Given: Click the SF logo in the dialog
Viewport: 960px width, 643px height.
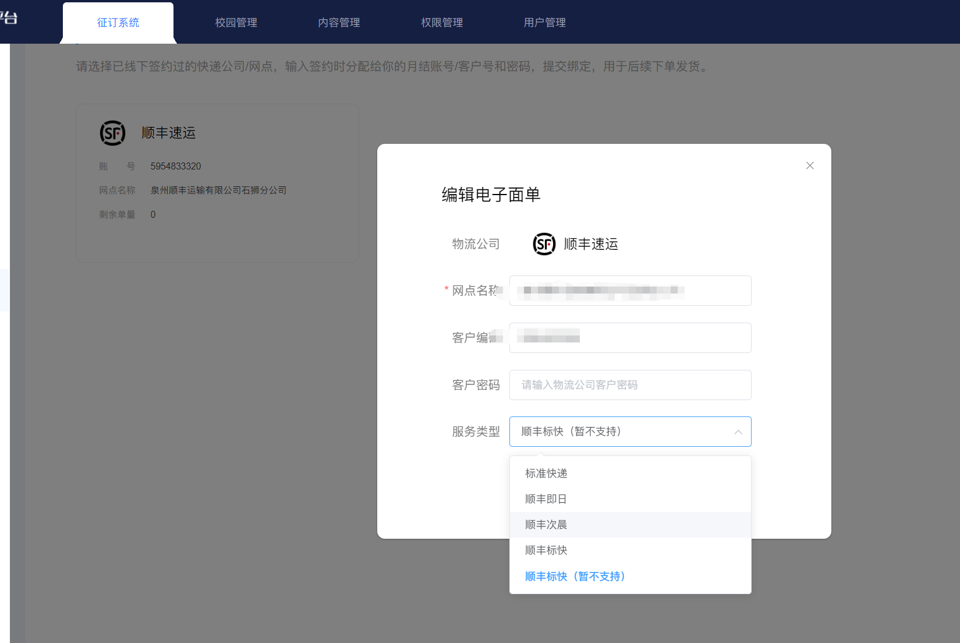Looking at the screenshot, I should [x=544, y=244].
